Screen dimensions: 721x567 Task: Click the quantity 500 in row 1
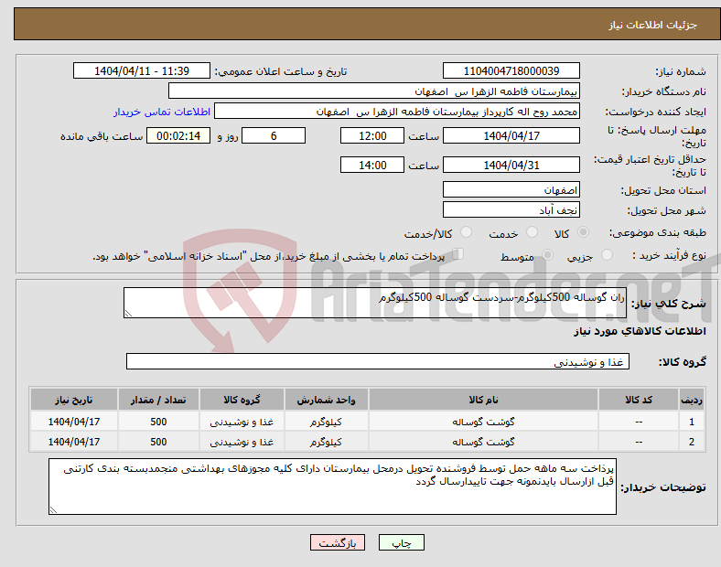coord(158,422)
